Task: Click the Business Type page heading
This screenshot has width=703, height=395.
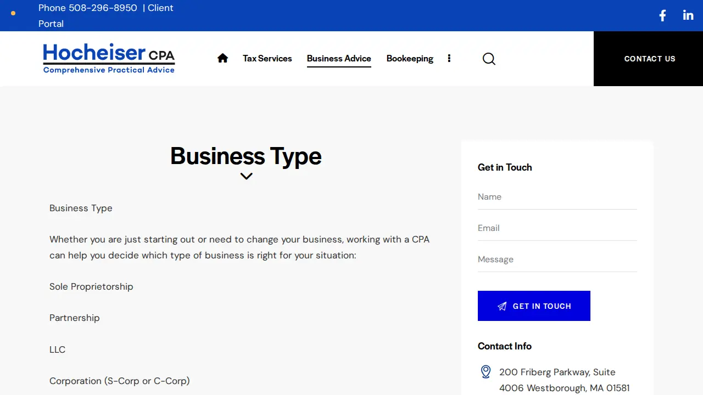Action: (x=246, y=156)
